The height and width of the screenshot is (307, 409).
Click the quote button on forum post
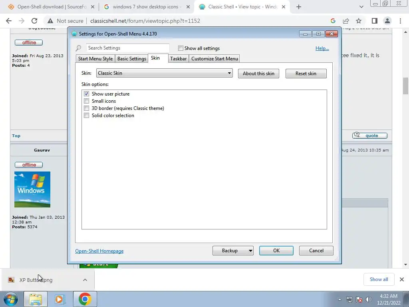coord(370,136)
